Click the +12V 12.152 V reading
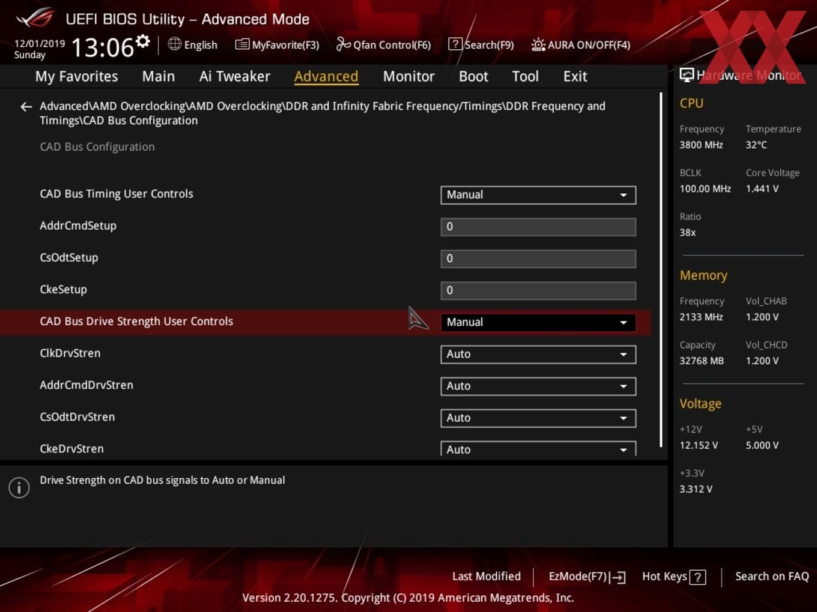The image size is (817, 612). (699, 445)
